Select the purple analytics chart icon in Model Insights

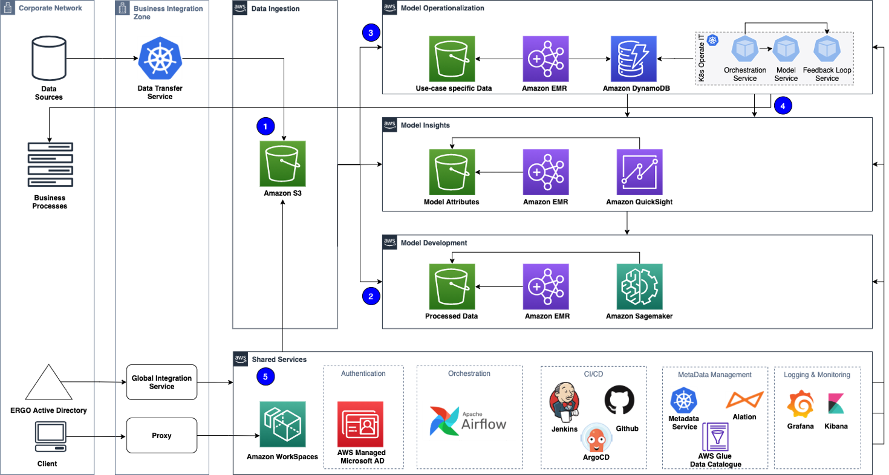(639, 172)
